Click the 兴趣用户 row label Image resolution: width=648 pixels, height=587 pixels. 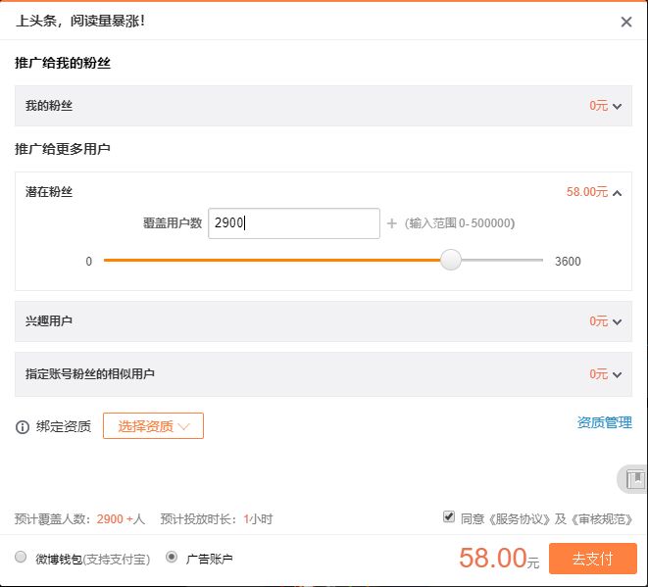click(x=49, y=321)
